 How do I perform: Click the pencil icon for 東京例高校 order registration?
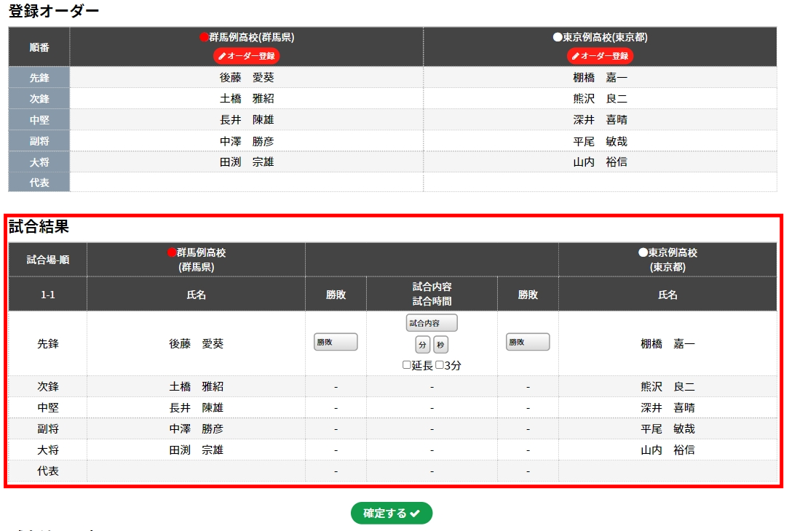[576, 56]
